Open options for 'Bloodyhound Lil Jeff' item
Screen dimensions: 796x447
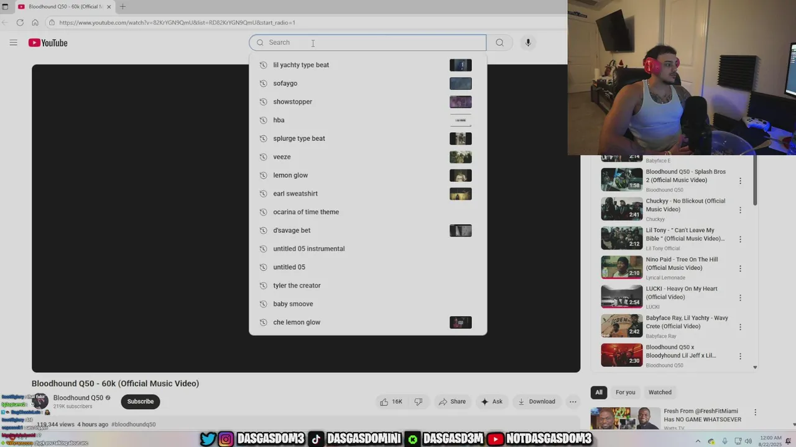click(x=740, y=356)
